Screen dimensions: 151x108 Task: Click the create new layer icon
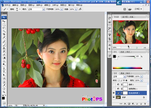click(x=141, y=104)
